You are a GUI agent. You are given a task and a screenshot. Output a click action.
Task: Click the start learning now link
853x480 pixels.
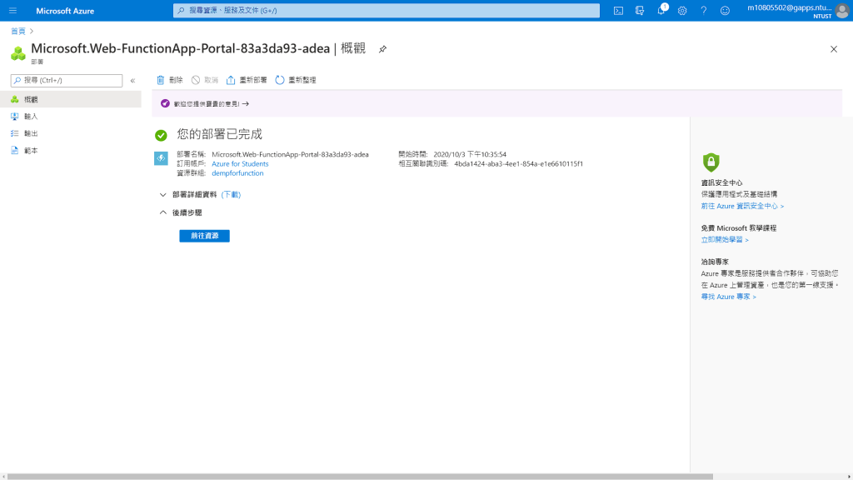(x=725, y=240)
